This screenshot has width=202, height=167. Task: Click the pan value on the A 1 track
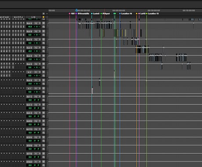37,92
